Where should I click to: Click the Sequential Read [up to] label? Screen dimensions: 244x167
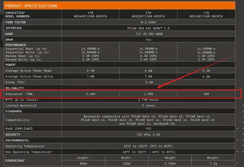(x=26, y=49)
